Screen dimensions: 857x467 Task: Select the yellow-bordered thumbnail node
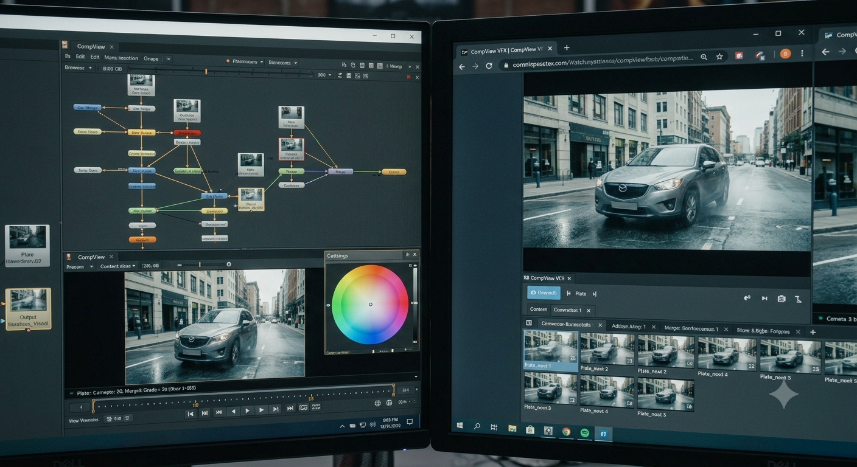coord(251,199)
